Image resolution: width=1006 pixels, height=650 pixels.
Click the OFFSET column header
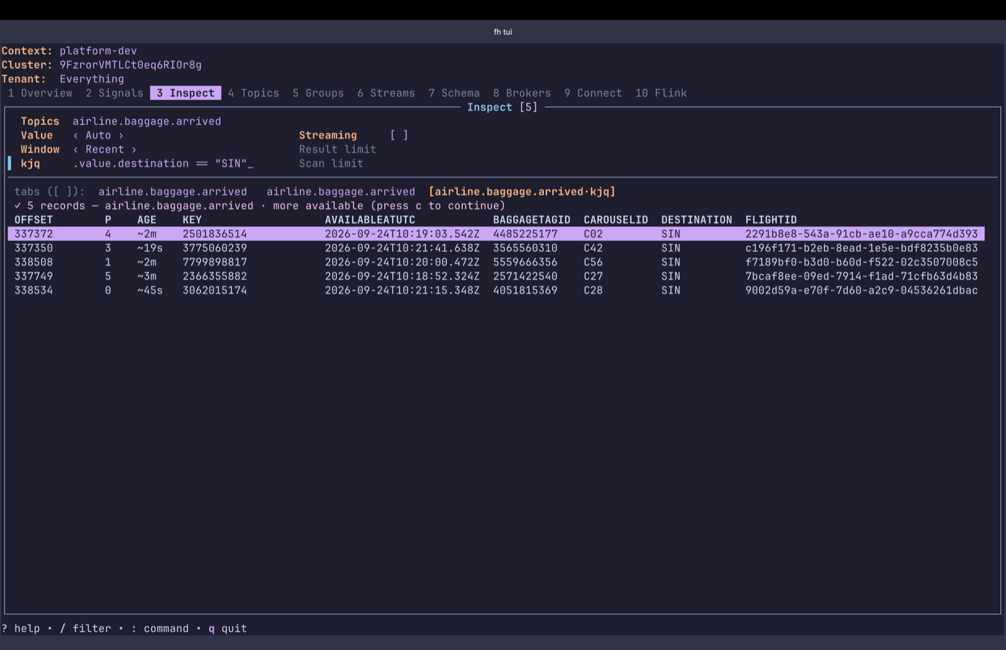coord(34,220)
